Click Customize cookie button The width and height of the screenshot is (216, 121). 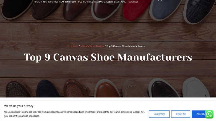point(159,114)
